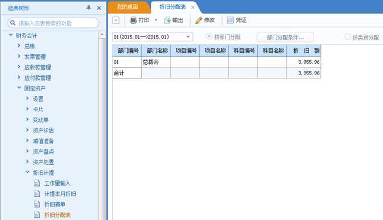Click the 科目名称 column header
Viewport: 383px width, 220px height.
(x=272, y=51)
